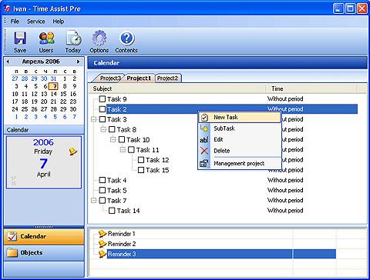The image size is (370, 280).
Task: Jump to Today via toolbar icon
Action: coord(73,38)
